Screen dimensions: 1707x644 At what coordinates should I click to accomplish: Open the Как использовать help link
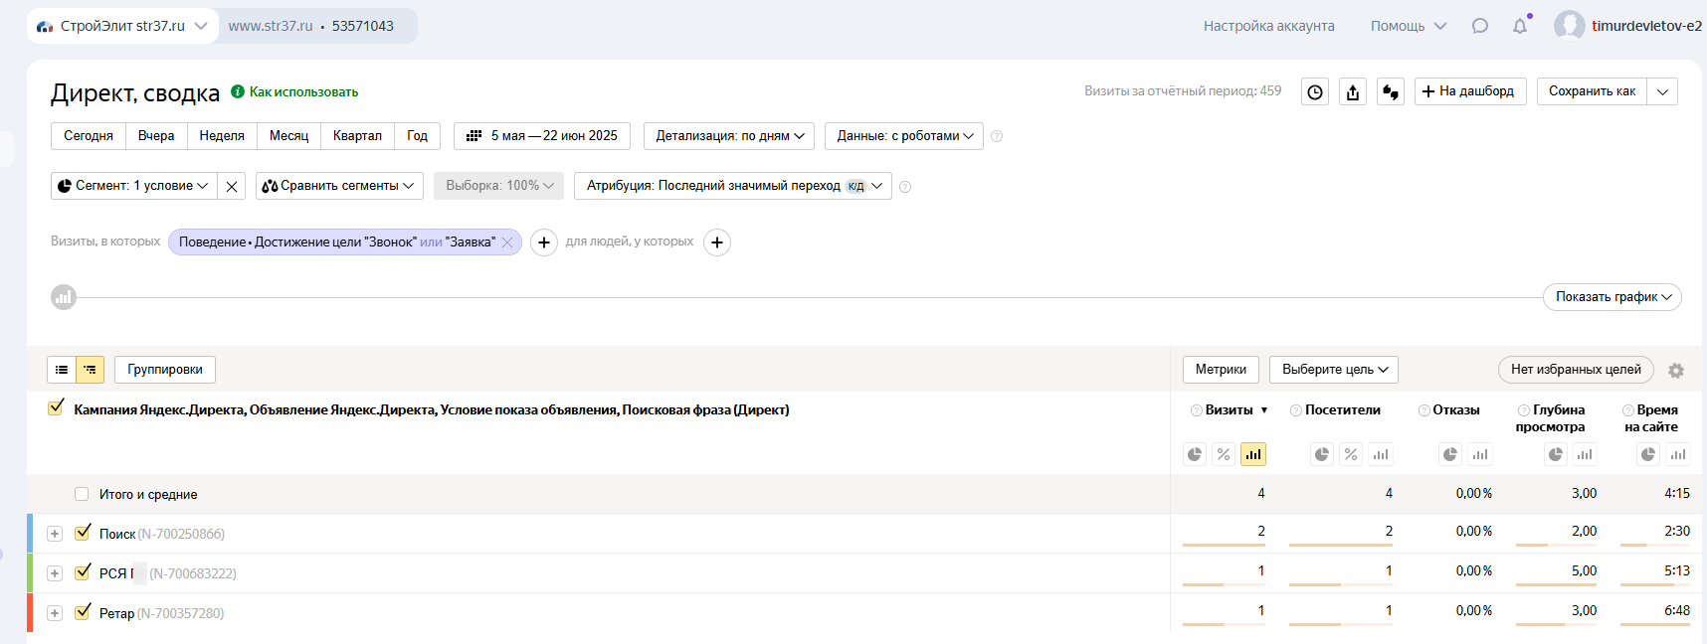click(x=295, y=91)
